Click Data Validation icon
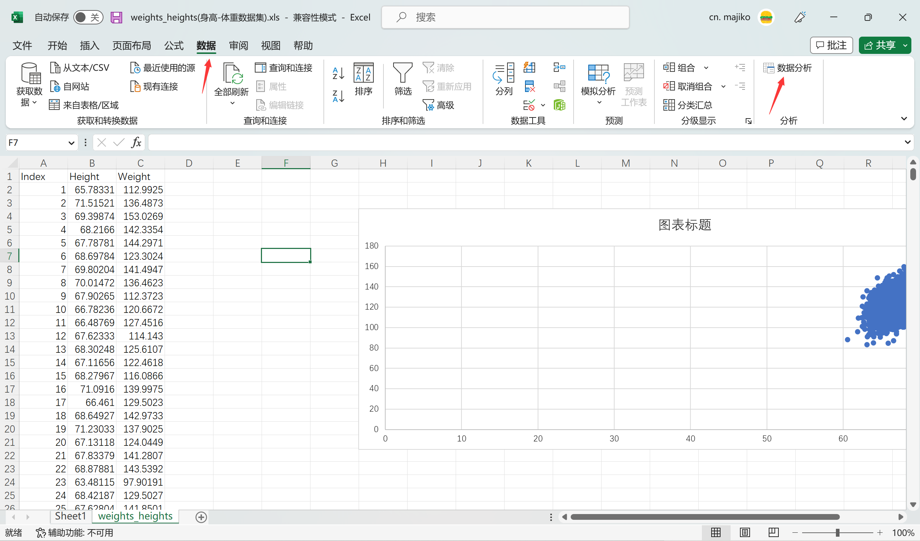 point(529,105)
